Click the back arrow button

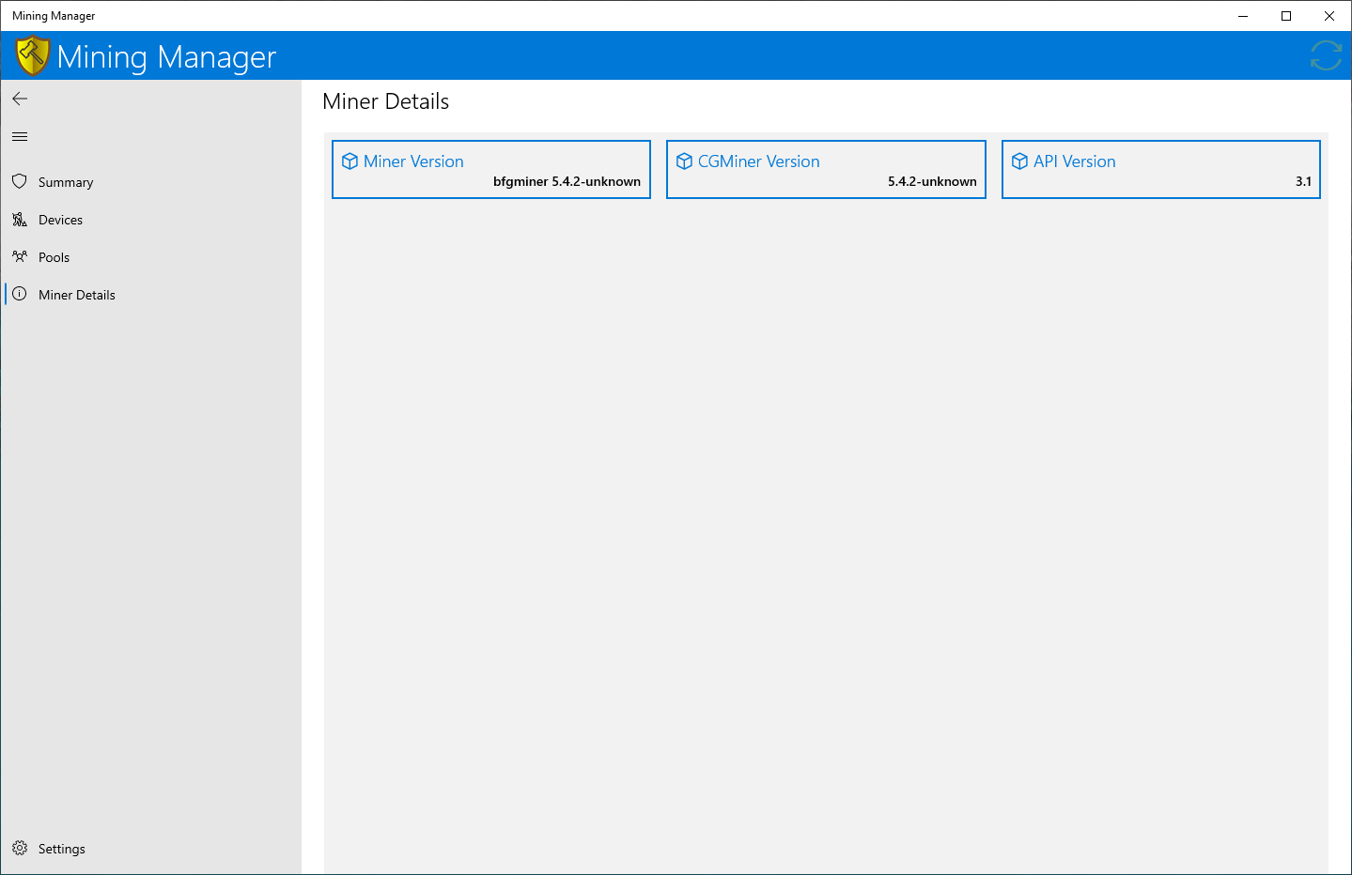coord(20,99)
